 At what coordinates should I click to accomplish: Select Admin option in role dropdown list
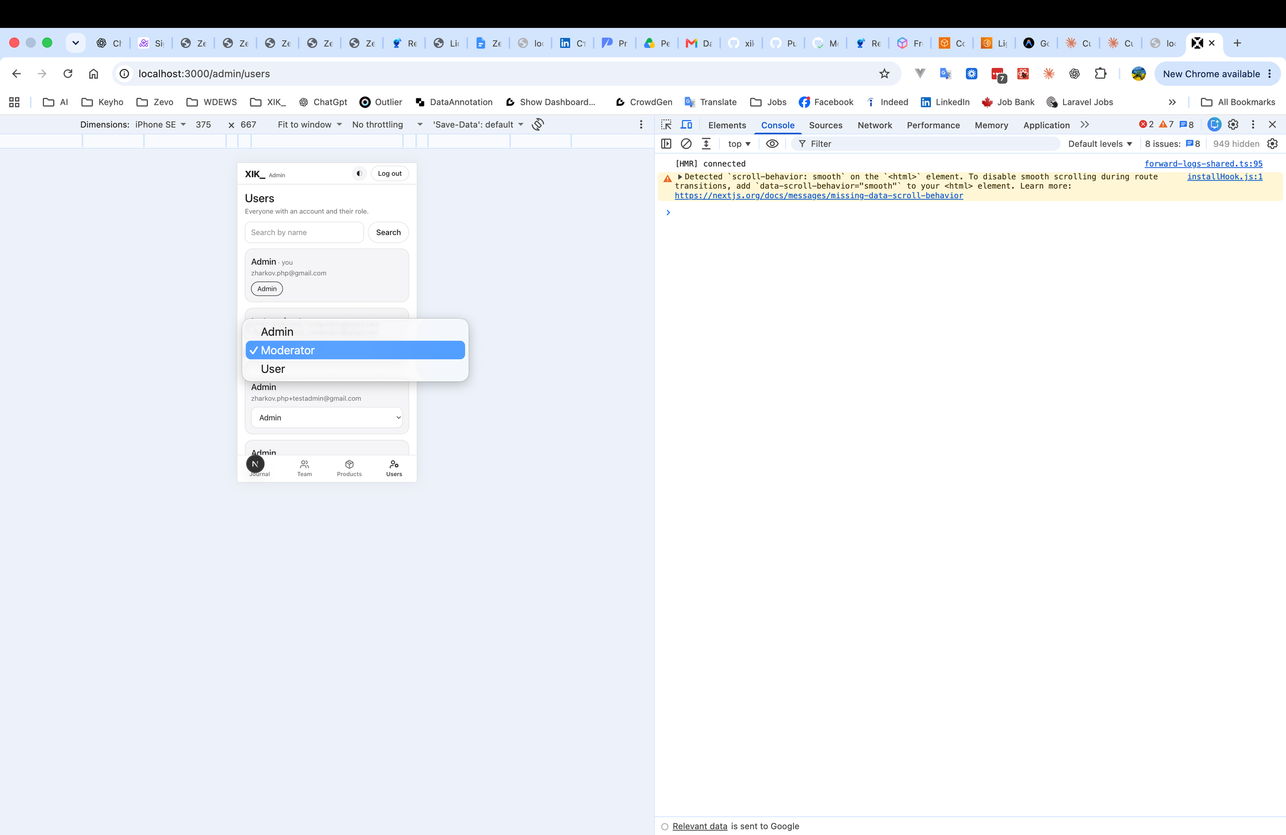click(x=355, y=332)
